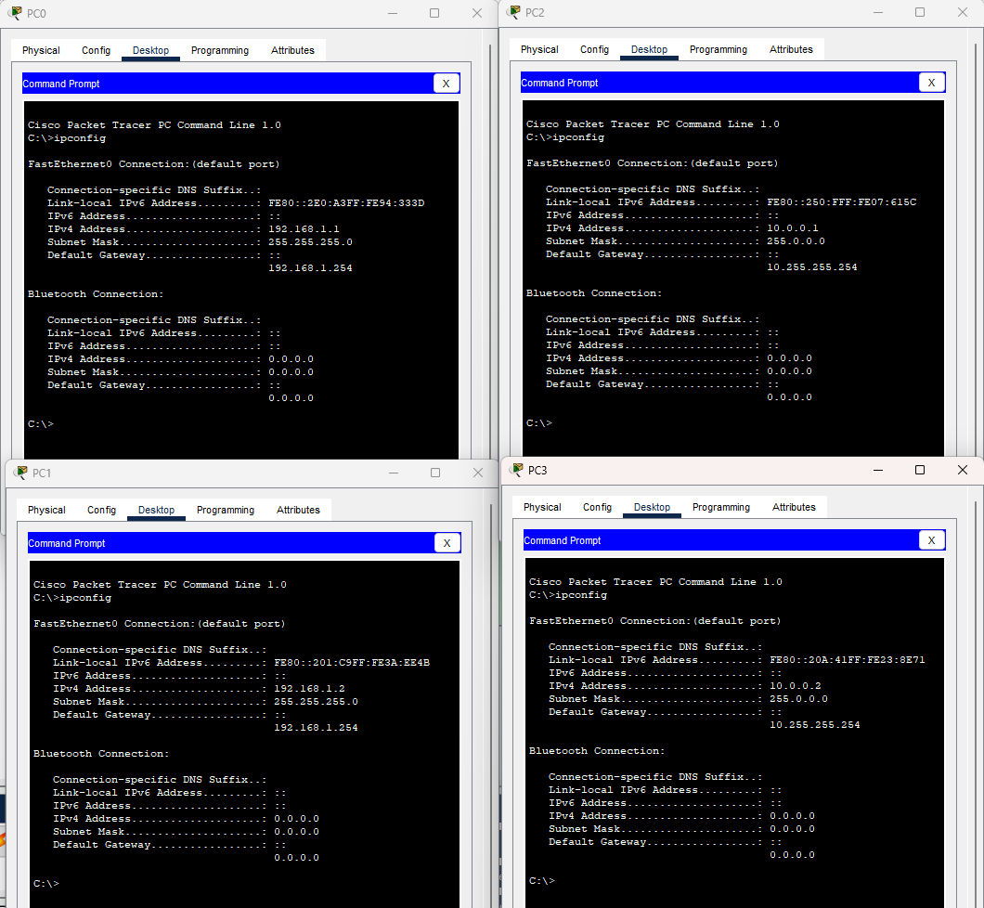
Task: Click the PC1 device icon in its title bar
Action: (x=20, y=473)
